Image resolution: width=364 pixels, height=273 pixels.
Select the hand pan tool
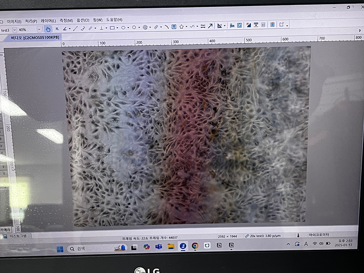pyautogui.click(x=48, y=29)
